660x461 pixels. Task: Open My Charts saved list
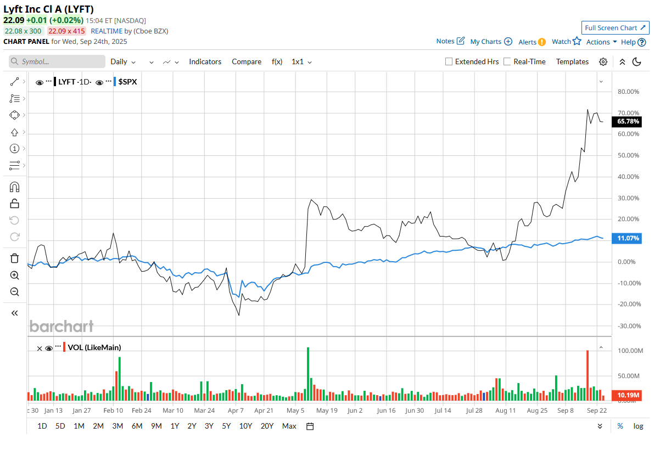491,41
